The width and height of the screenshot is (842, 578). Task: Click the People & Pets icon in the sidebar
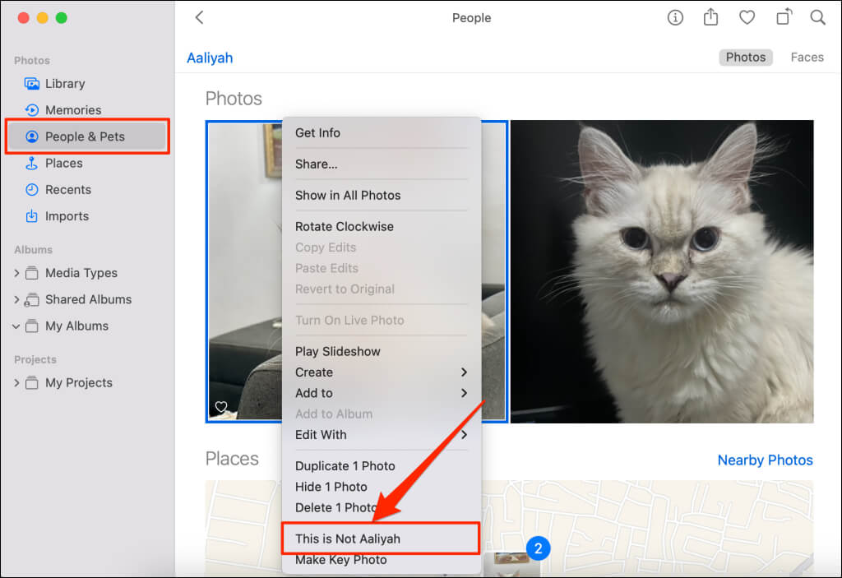click(32, 136)
